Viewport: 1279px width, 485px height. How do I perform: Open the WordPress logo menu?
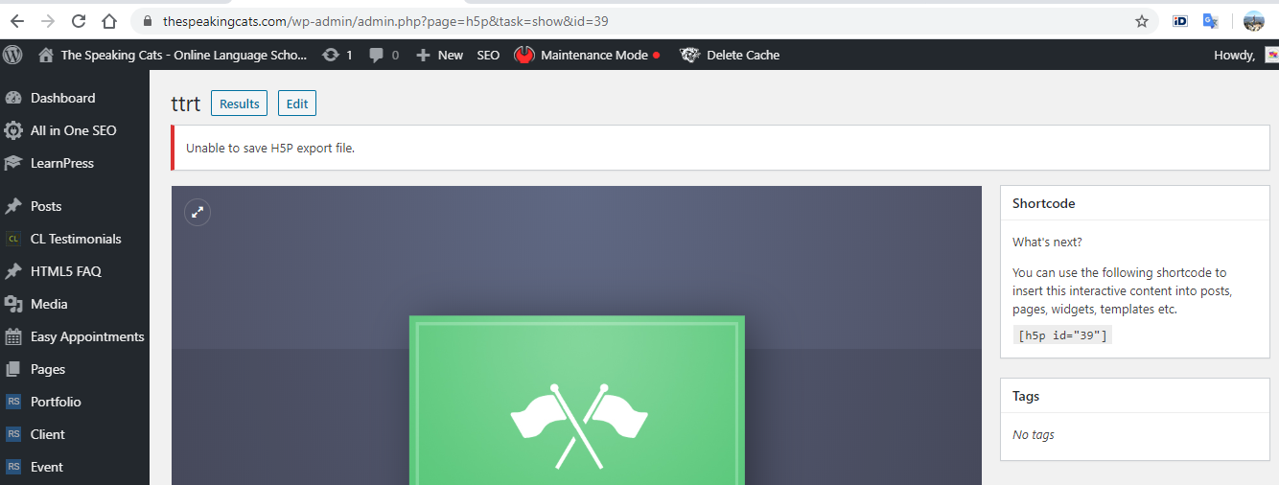[13, 55]
